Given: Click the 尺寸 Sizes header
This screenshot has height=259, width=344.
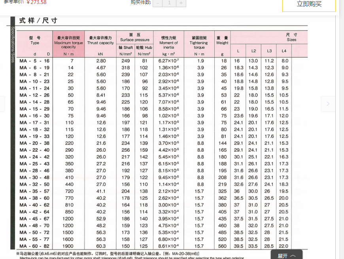Looking at the screenshot, I should pyautogui.click(x=291, y=37).
